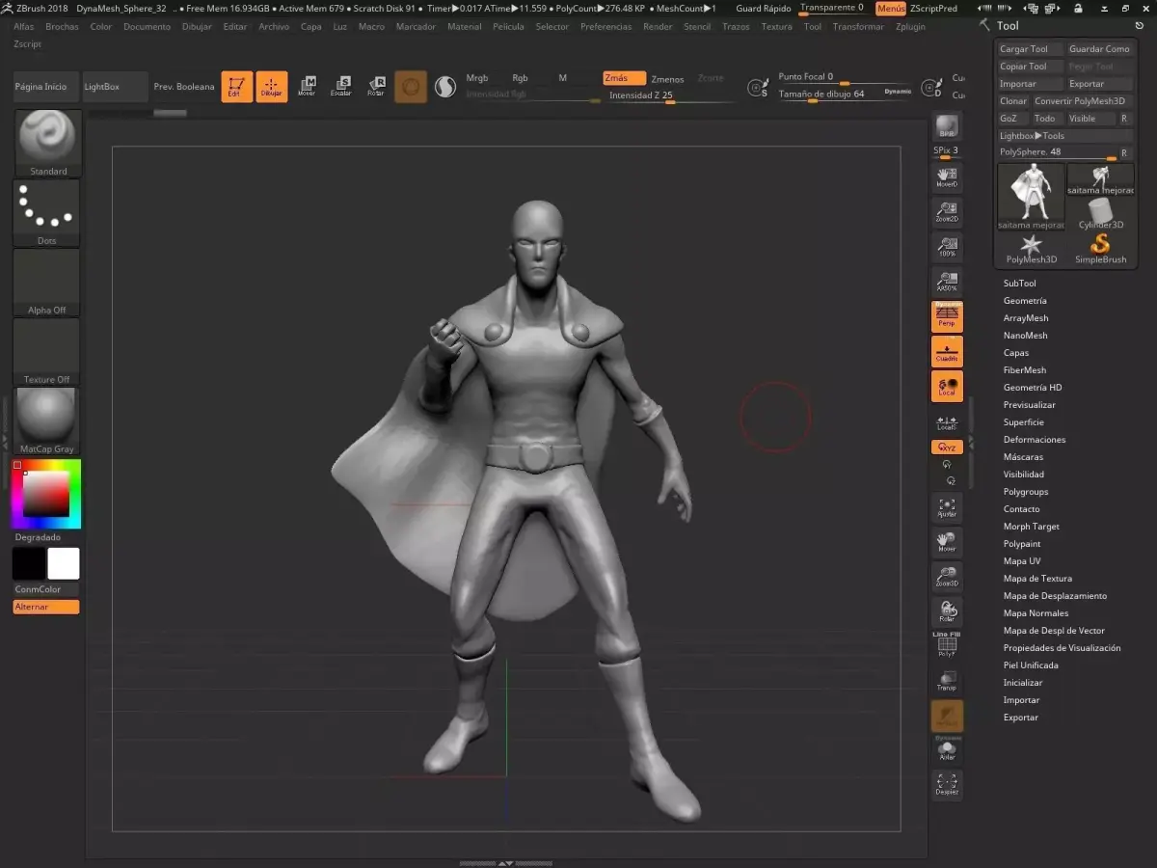This screenshot has height=868, width=1157.
Task: Toggle PolyF line fill wireframe
Action: click(x=947, y=645)
